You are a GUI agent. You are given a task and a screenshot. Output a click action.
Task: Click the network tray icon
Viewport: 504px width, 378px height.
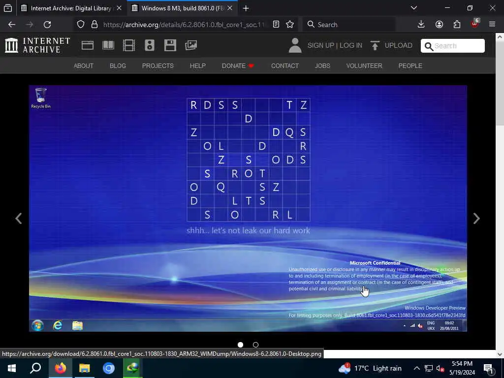(x=429, y=368)
